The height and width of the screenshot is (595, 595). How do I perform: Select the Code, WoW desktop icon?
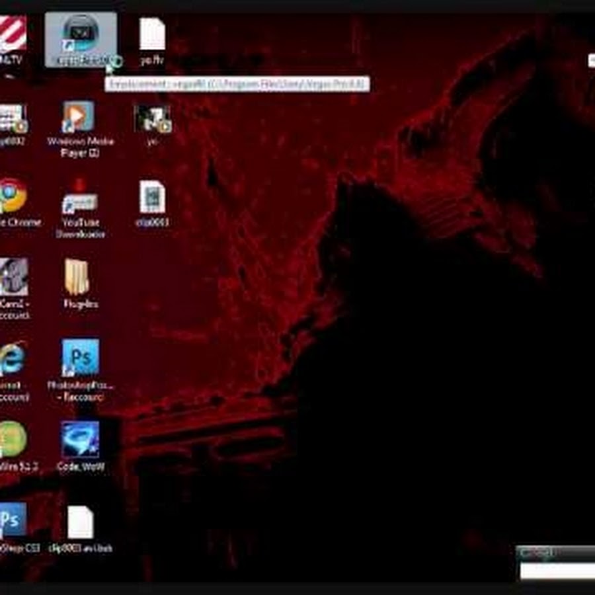(x=80, y=439)
